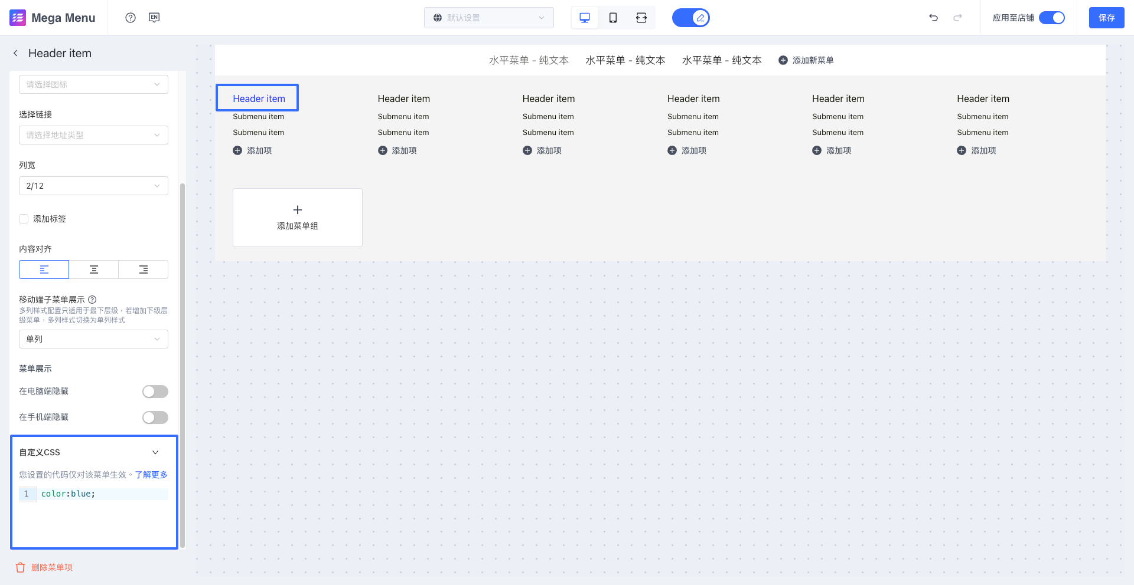Viewport: 1134px width, 585px height.
Task: Open the 默认设置 language dropdown
Action: coord(489,18)
